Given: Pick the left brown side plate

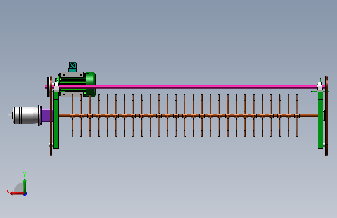Looking at the screenshot, I should 51,116.
